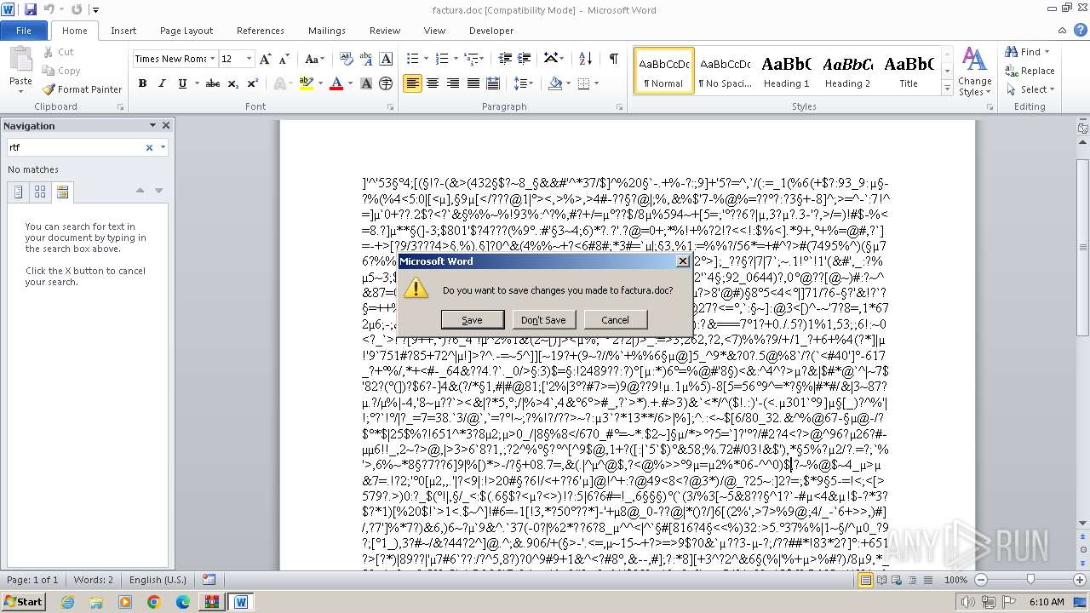The width and height of the screenshot is (1090, 613).
Task: Open line spacing options
Action: (x=521, y=83)
